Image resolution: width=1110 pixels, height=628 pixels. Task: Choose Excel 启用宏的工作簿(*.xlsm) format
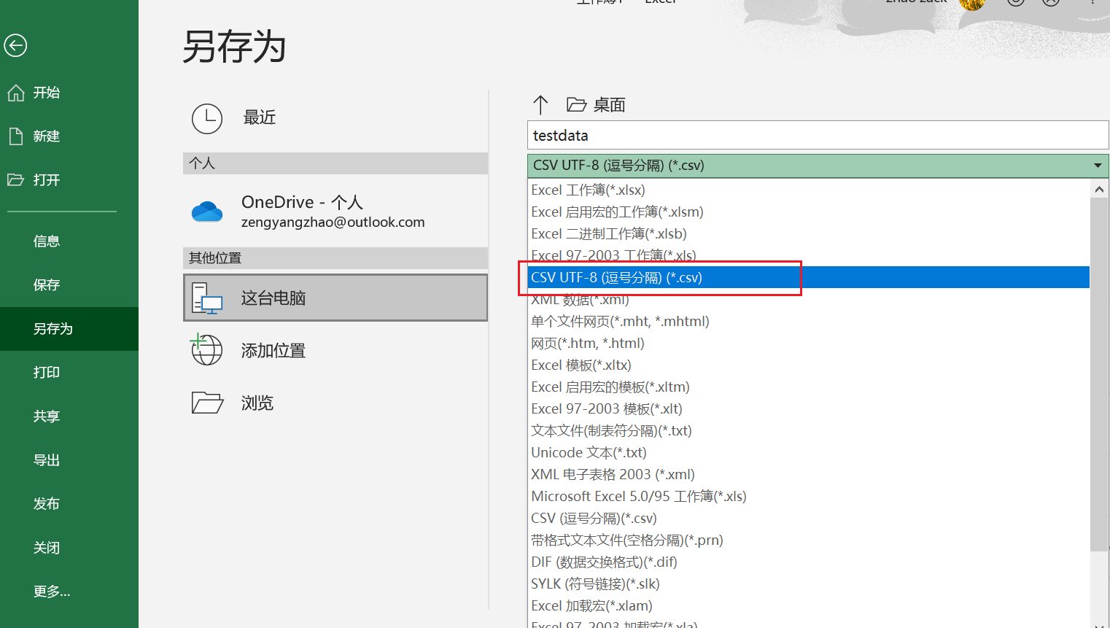point(808,212)
